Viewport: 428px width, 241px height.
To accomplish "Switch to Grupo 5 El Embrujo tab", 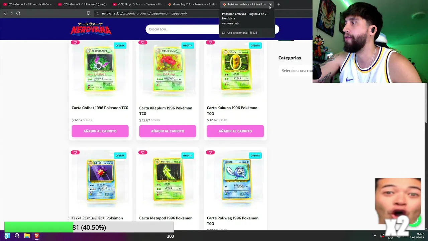I will click(82, 4).
